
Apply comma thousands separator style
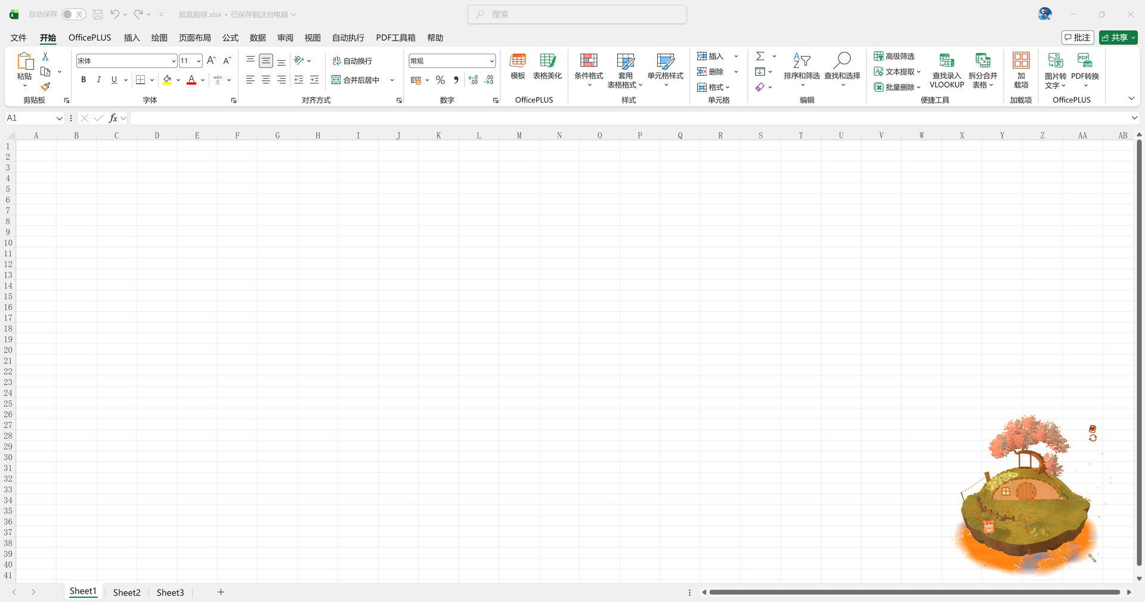click(x=456, y=80)
